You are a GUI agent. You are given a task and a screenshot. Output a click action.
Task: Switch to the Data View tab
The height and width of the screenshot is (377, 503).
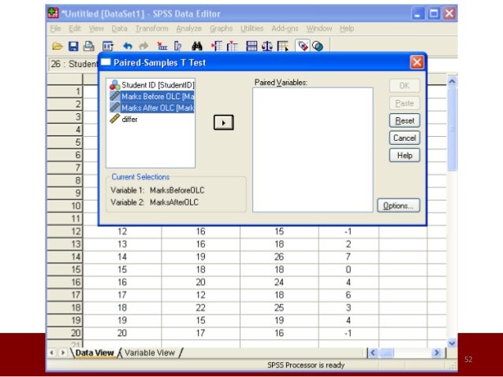(x=95, y=353)
